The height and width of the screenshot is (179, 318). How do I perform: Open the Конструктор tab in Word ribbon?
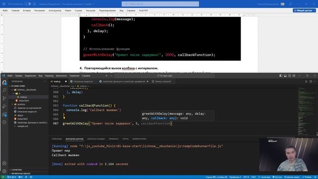[55, 10]
